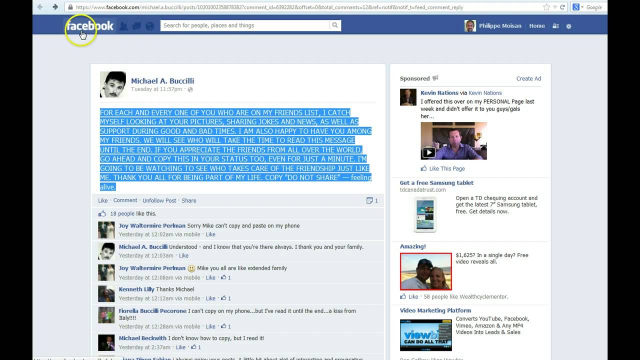Share the post via Share link

click(x=189, y=200)
